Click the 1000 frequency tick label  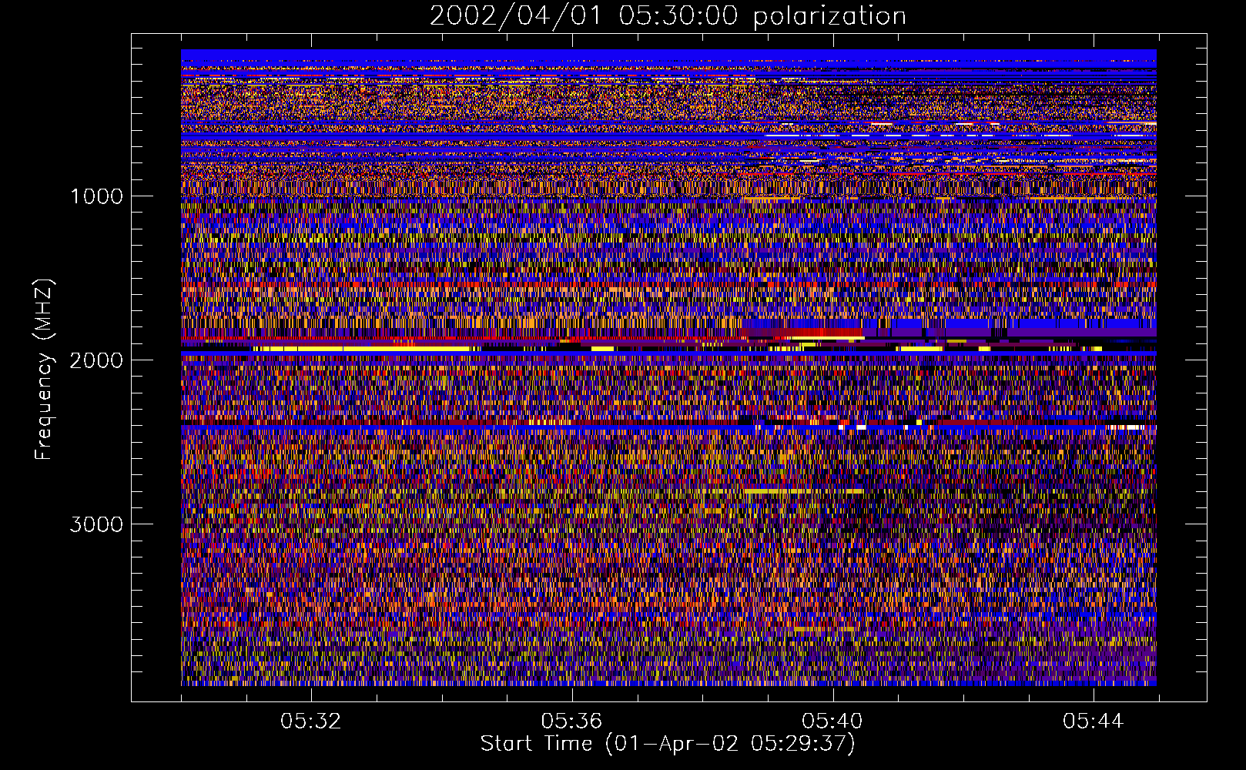(x=96, y=196)
